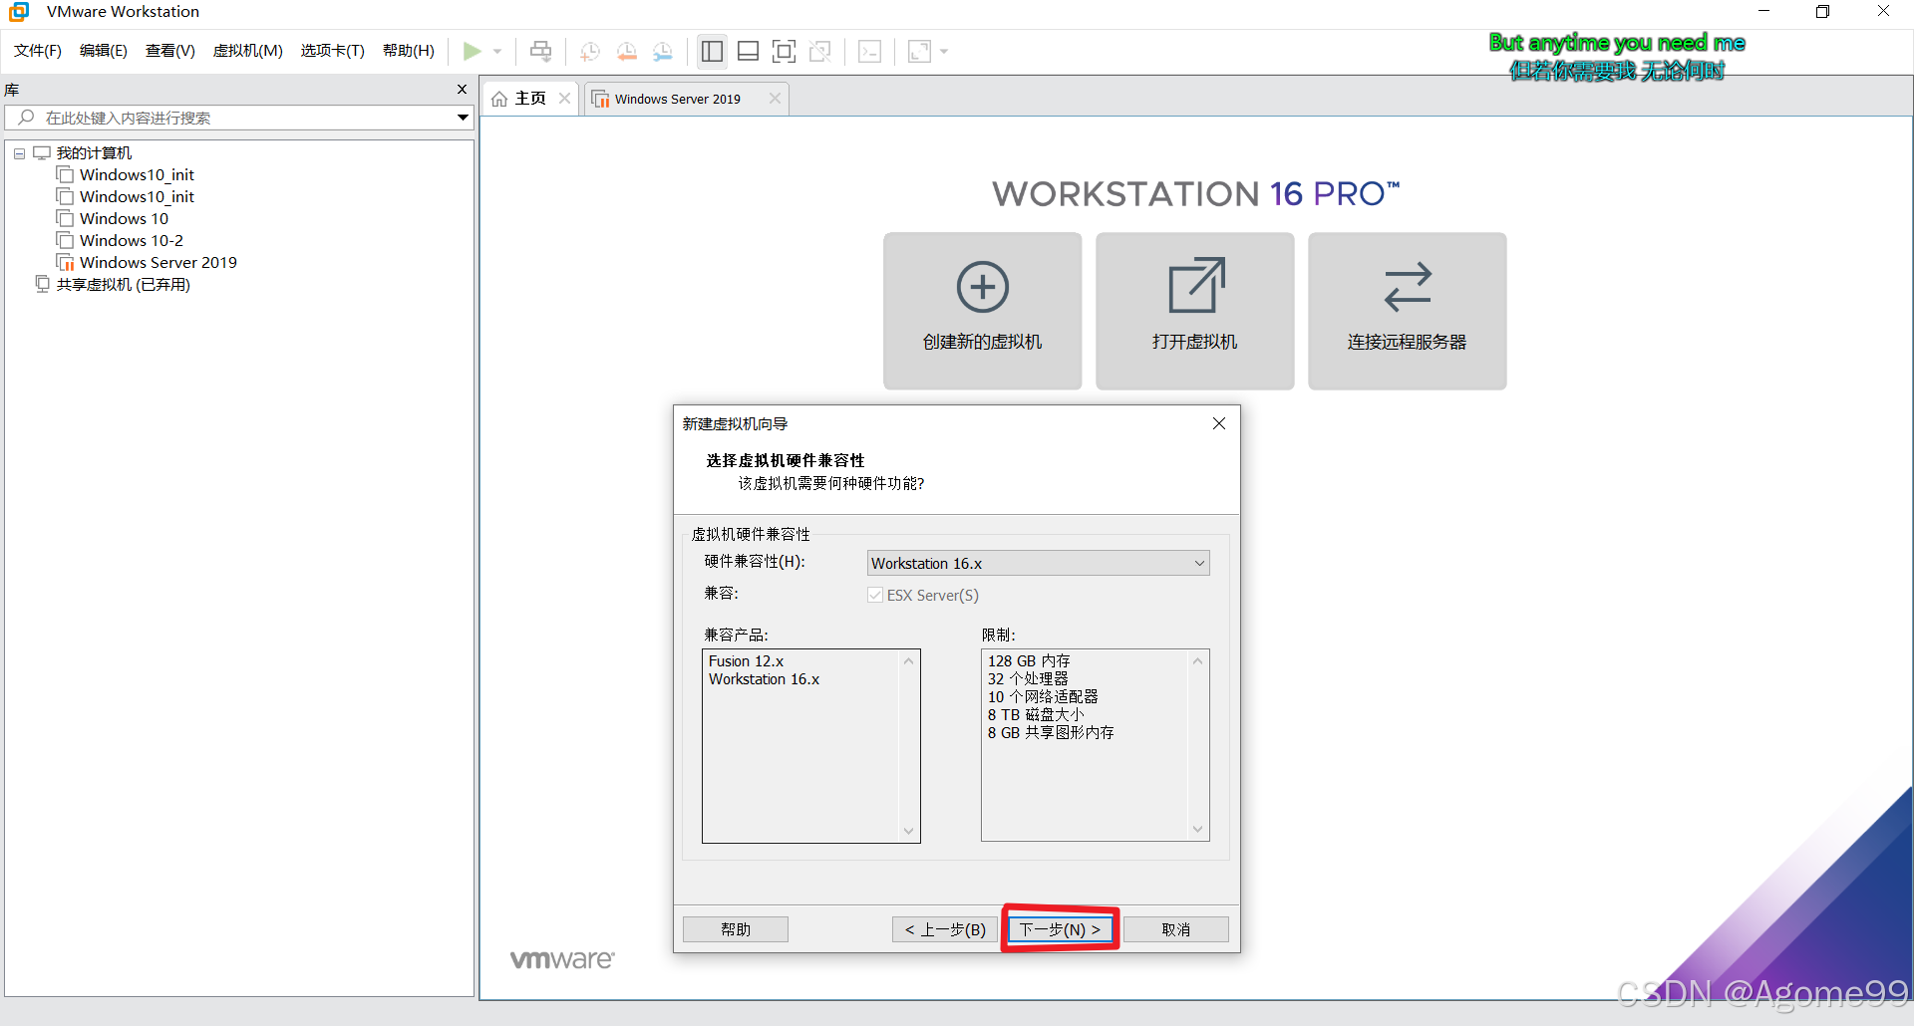Click the 128 GB 内存 limitation entry
Viewport: 1914px width, 1026px height.
click(1029, 661)
